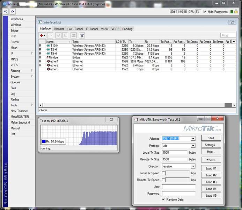
Task: Expand the IP submenu in sidebar
Action: click(32, 53)
